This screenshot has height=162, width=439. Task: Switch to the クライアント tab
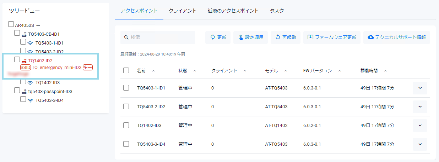(x=183, y=11)
